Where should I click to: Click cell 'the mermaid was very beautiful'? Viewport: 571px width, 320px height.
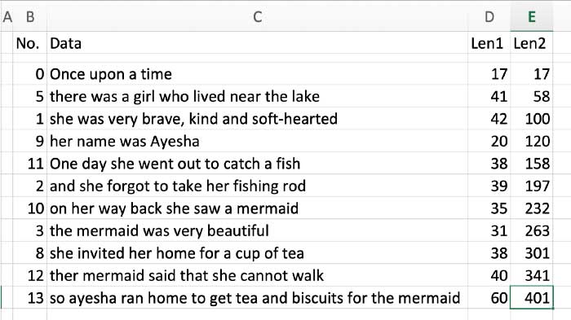pyautogui.click(x=257, y=230)
